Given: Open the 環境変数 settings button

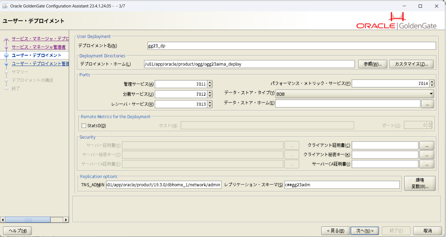Looking at the screenshot, I should [420, 183].
